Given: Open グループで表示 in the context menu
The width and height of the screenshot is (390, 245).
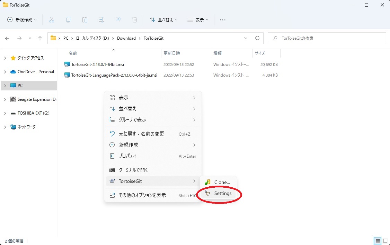Looking at the screenshot, I should pyautogui.click(x=153, y=120).
